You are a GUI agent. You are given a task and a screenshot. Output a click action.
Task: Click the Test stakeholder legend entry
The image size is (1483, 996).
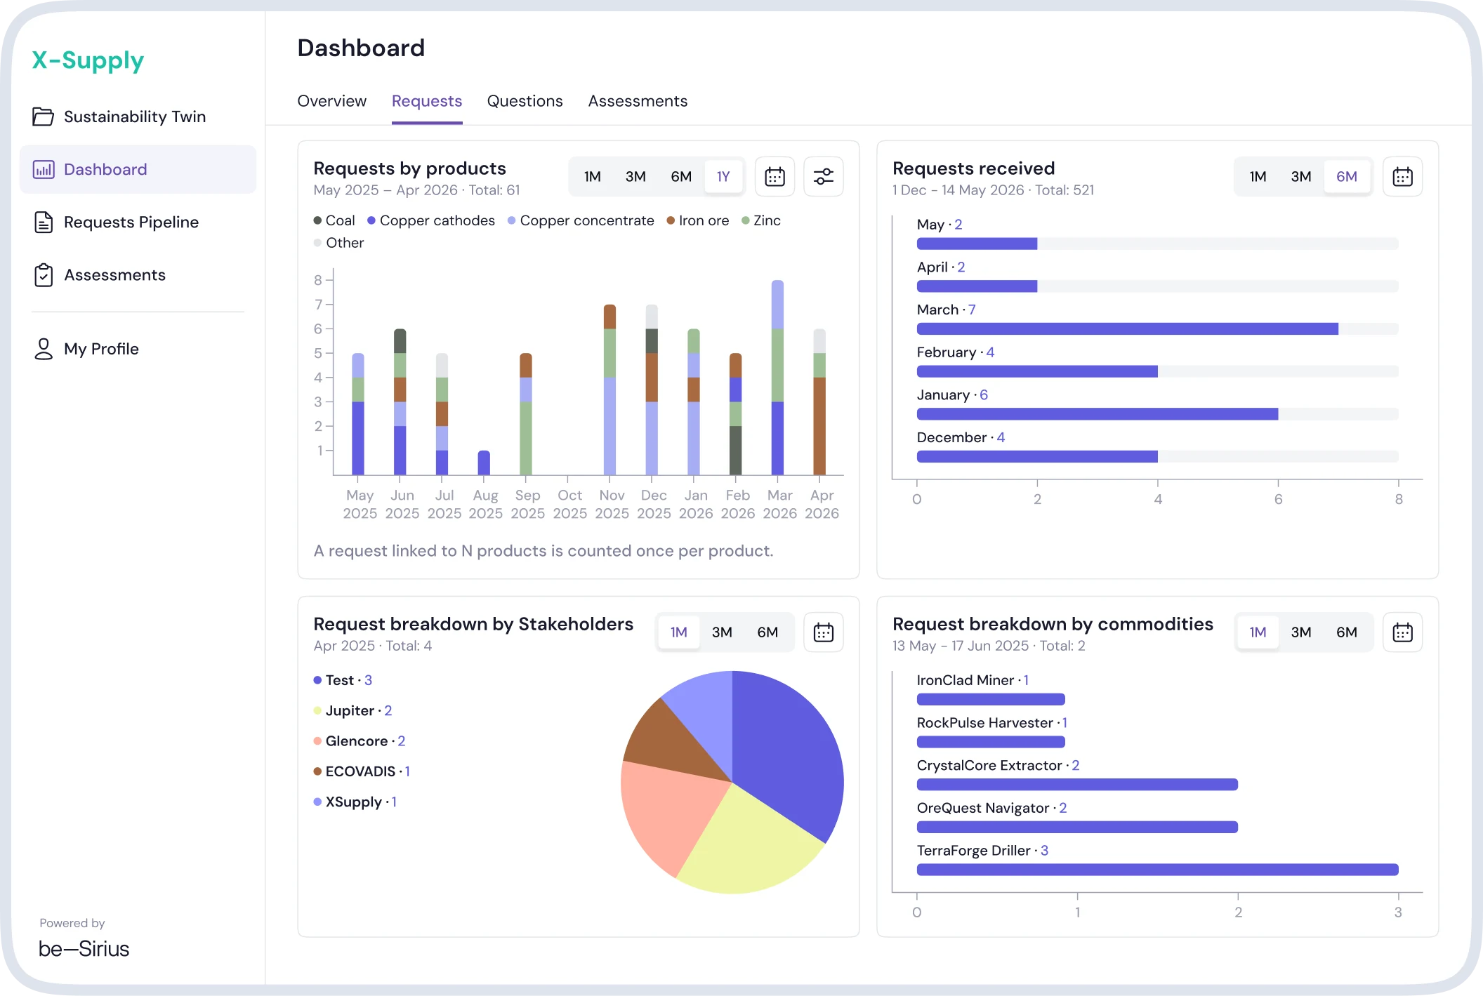[x=343, y=680]
